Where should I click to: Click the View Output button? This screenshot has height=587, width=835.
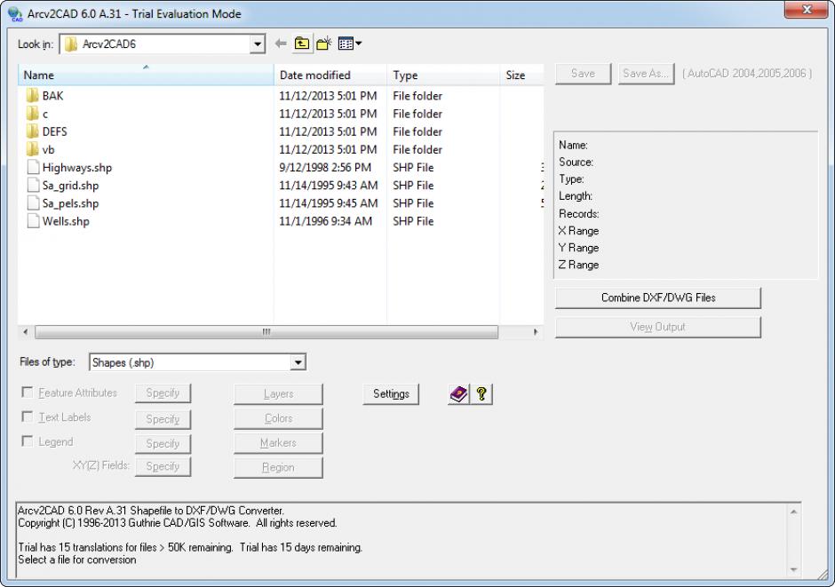coord(658,328)
